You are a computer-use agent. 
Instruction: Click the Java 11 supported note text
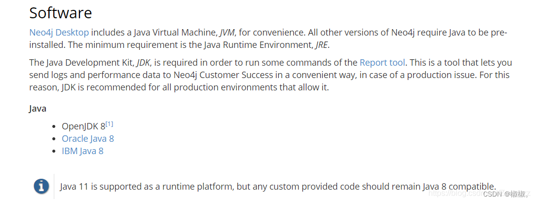pyautogui.click(x=278, y=187)
